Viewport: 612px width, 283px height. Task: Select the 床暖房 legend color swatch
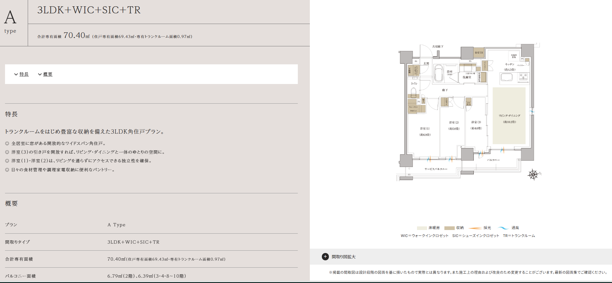pyautogui.click(x=422, y=228)
